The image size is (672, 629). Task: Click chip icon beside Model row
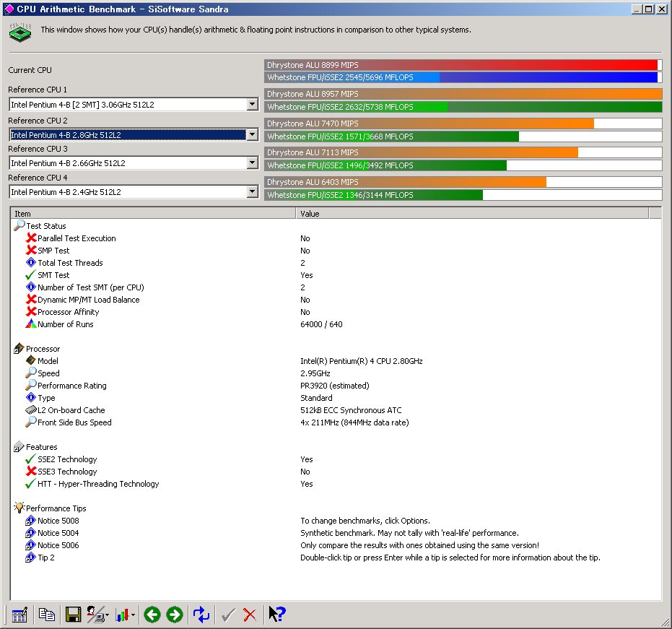pyautogui.click(x=31, y=360)
